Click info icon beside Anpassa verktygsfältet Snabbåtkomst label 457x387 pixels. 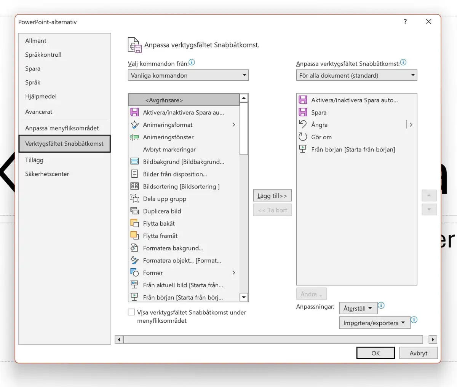click(x=403, y=62)
